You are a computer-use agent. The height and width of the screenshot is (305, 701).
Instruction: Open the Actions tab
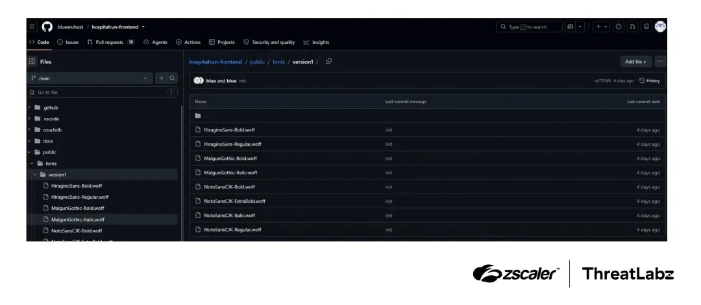188,42
